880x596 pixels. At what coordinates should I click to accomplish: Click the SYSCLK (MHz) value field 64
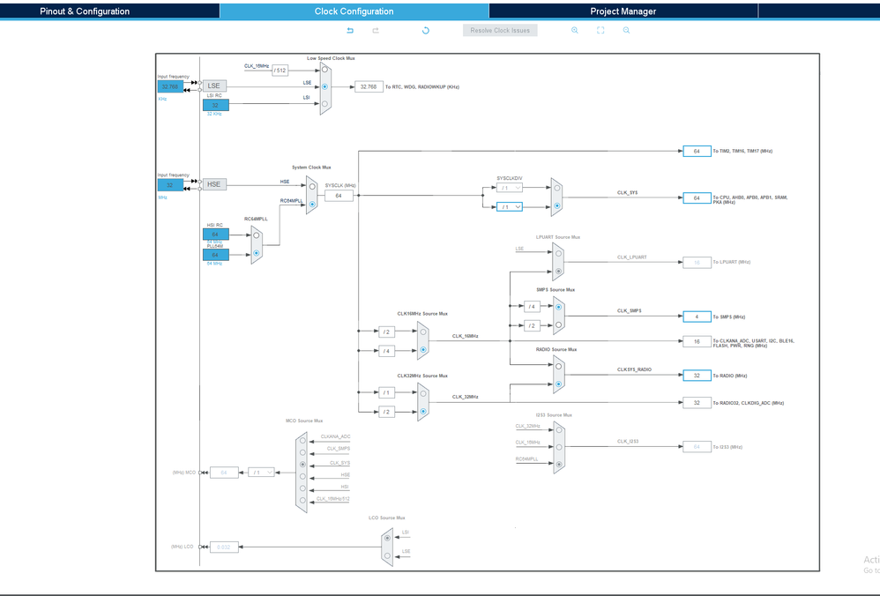pyautogui.click(x=339, y=196)
